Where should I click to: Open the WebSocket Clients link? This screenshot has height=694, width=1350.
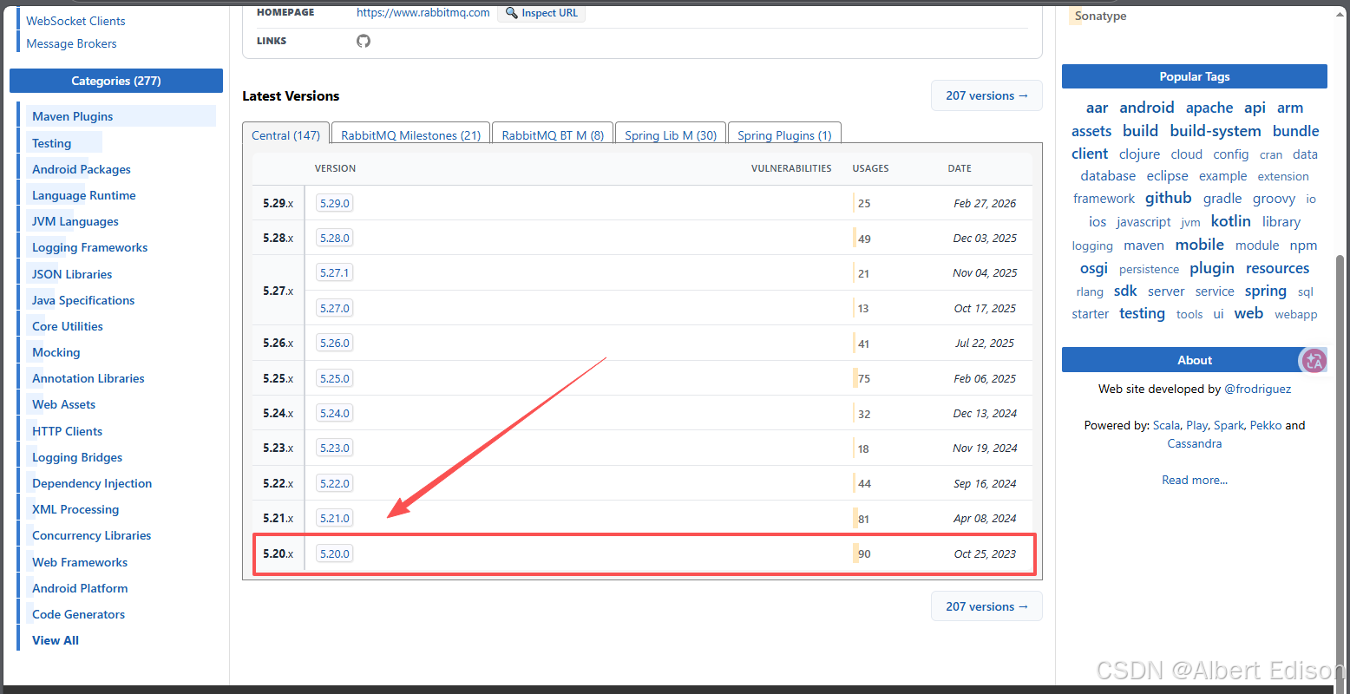(75, 21)
